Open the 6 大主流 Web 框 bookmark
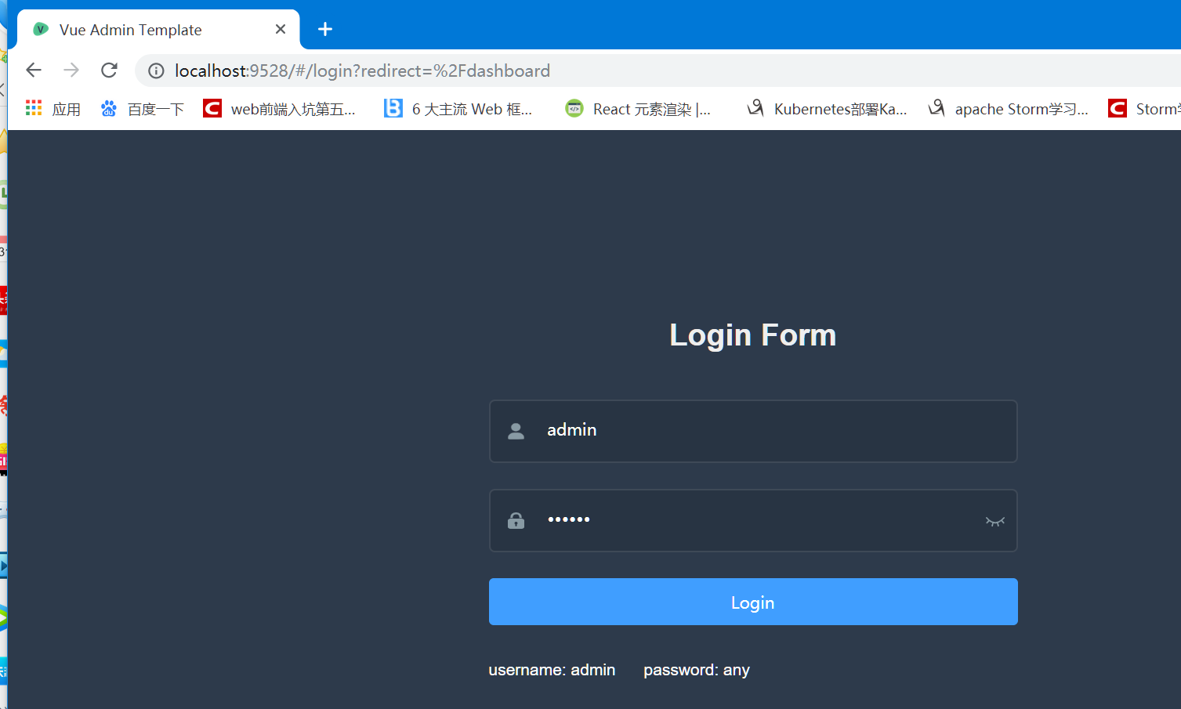1181x709 pixels. 458,109
